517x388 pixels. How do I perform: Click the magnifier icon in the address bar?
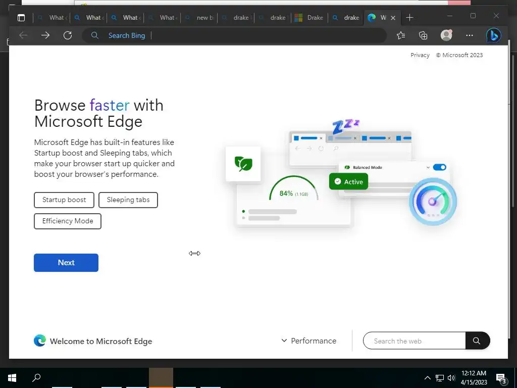[x=94, y=35]
